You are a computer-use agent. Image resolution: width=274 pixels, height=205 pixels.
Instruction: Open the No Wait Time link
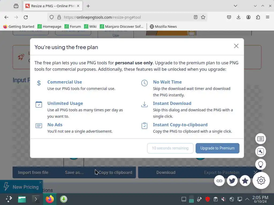point(167,82)
